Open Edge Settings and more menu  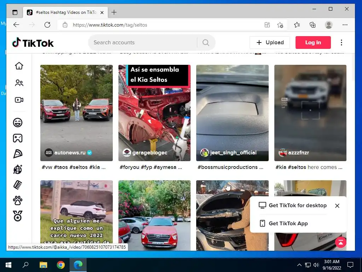345,25
